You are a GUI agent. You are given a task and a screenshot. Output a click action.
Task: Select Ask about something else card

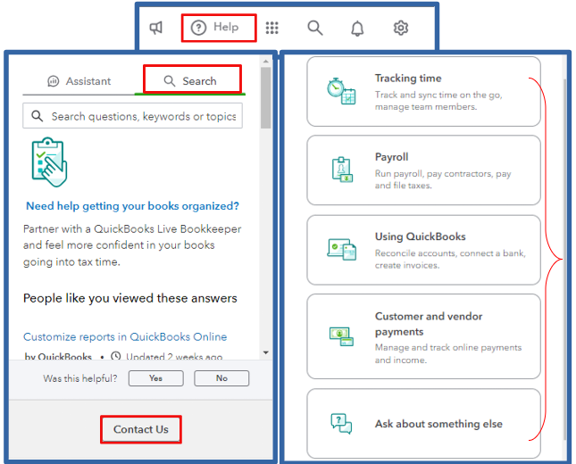click(423, 424)
